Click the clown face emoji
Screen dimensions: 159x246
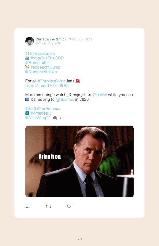(27, 67)
